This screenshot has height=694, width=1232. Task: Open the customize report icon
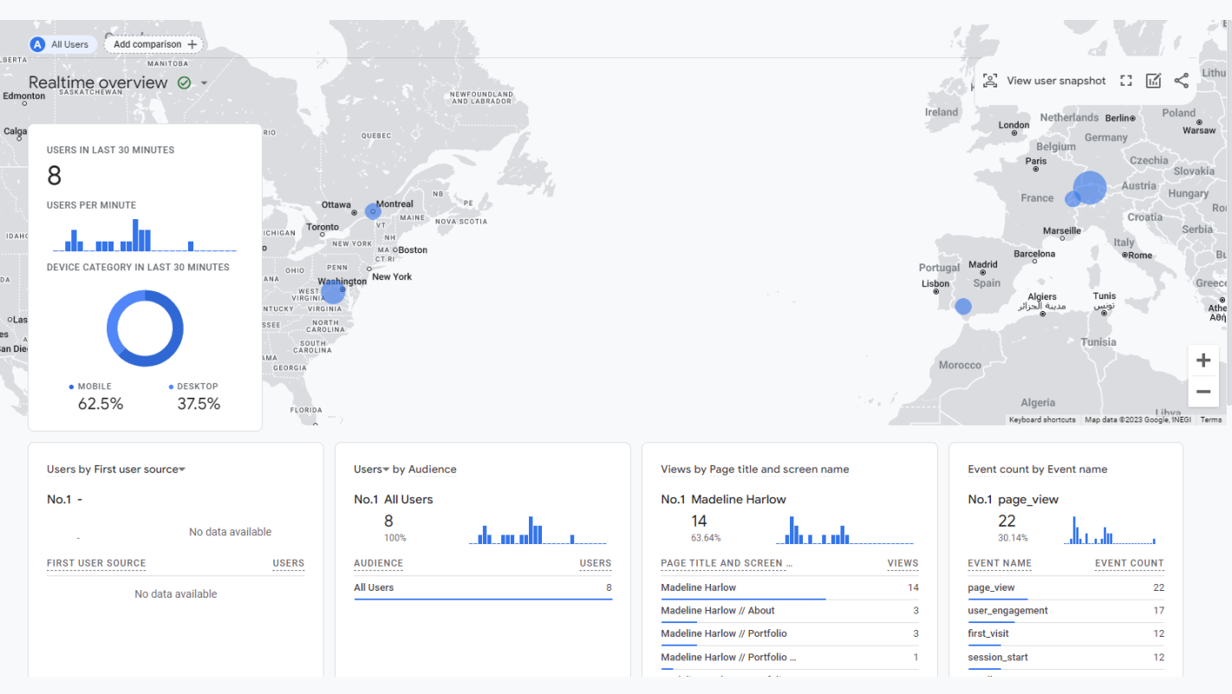tap(1153, 81)
